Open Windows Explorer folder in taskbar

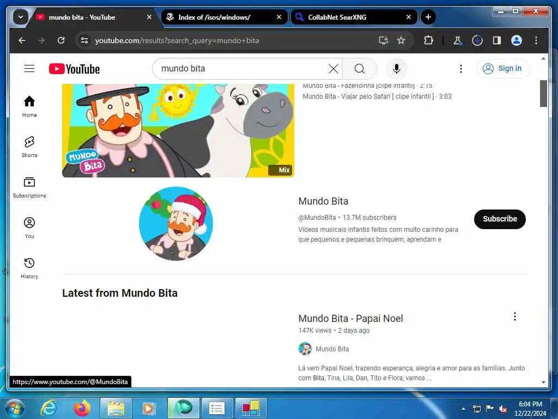(x=116, y=408)
